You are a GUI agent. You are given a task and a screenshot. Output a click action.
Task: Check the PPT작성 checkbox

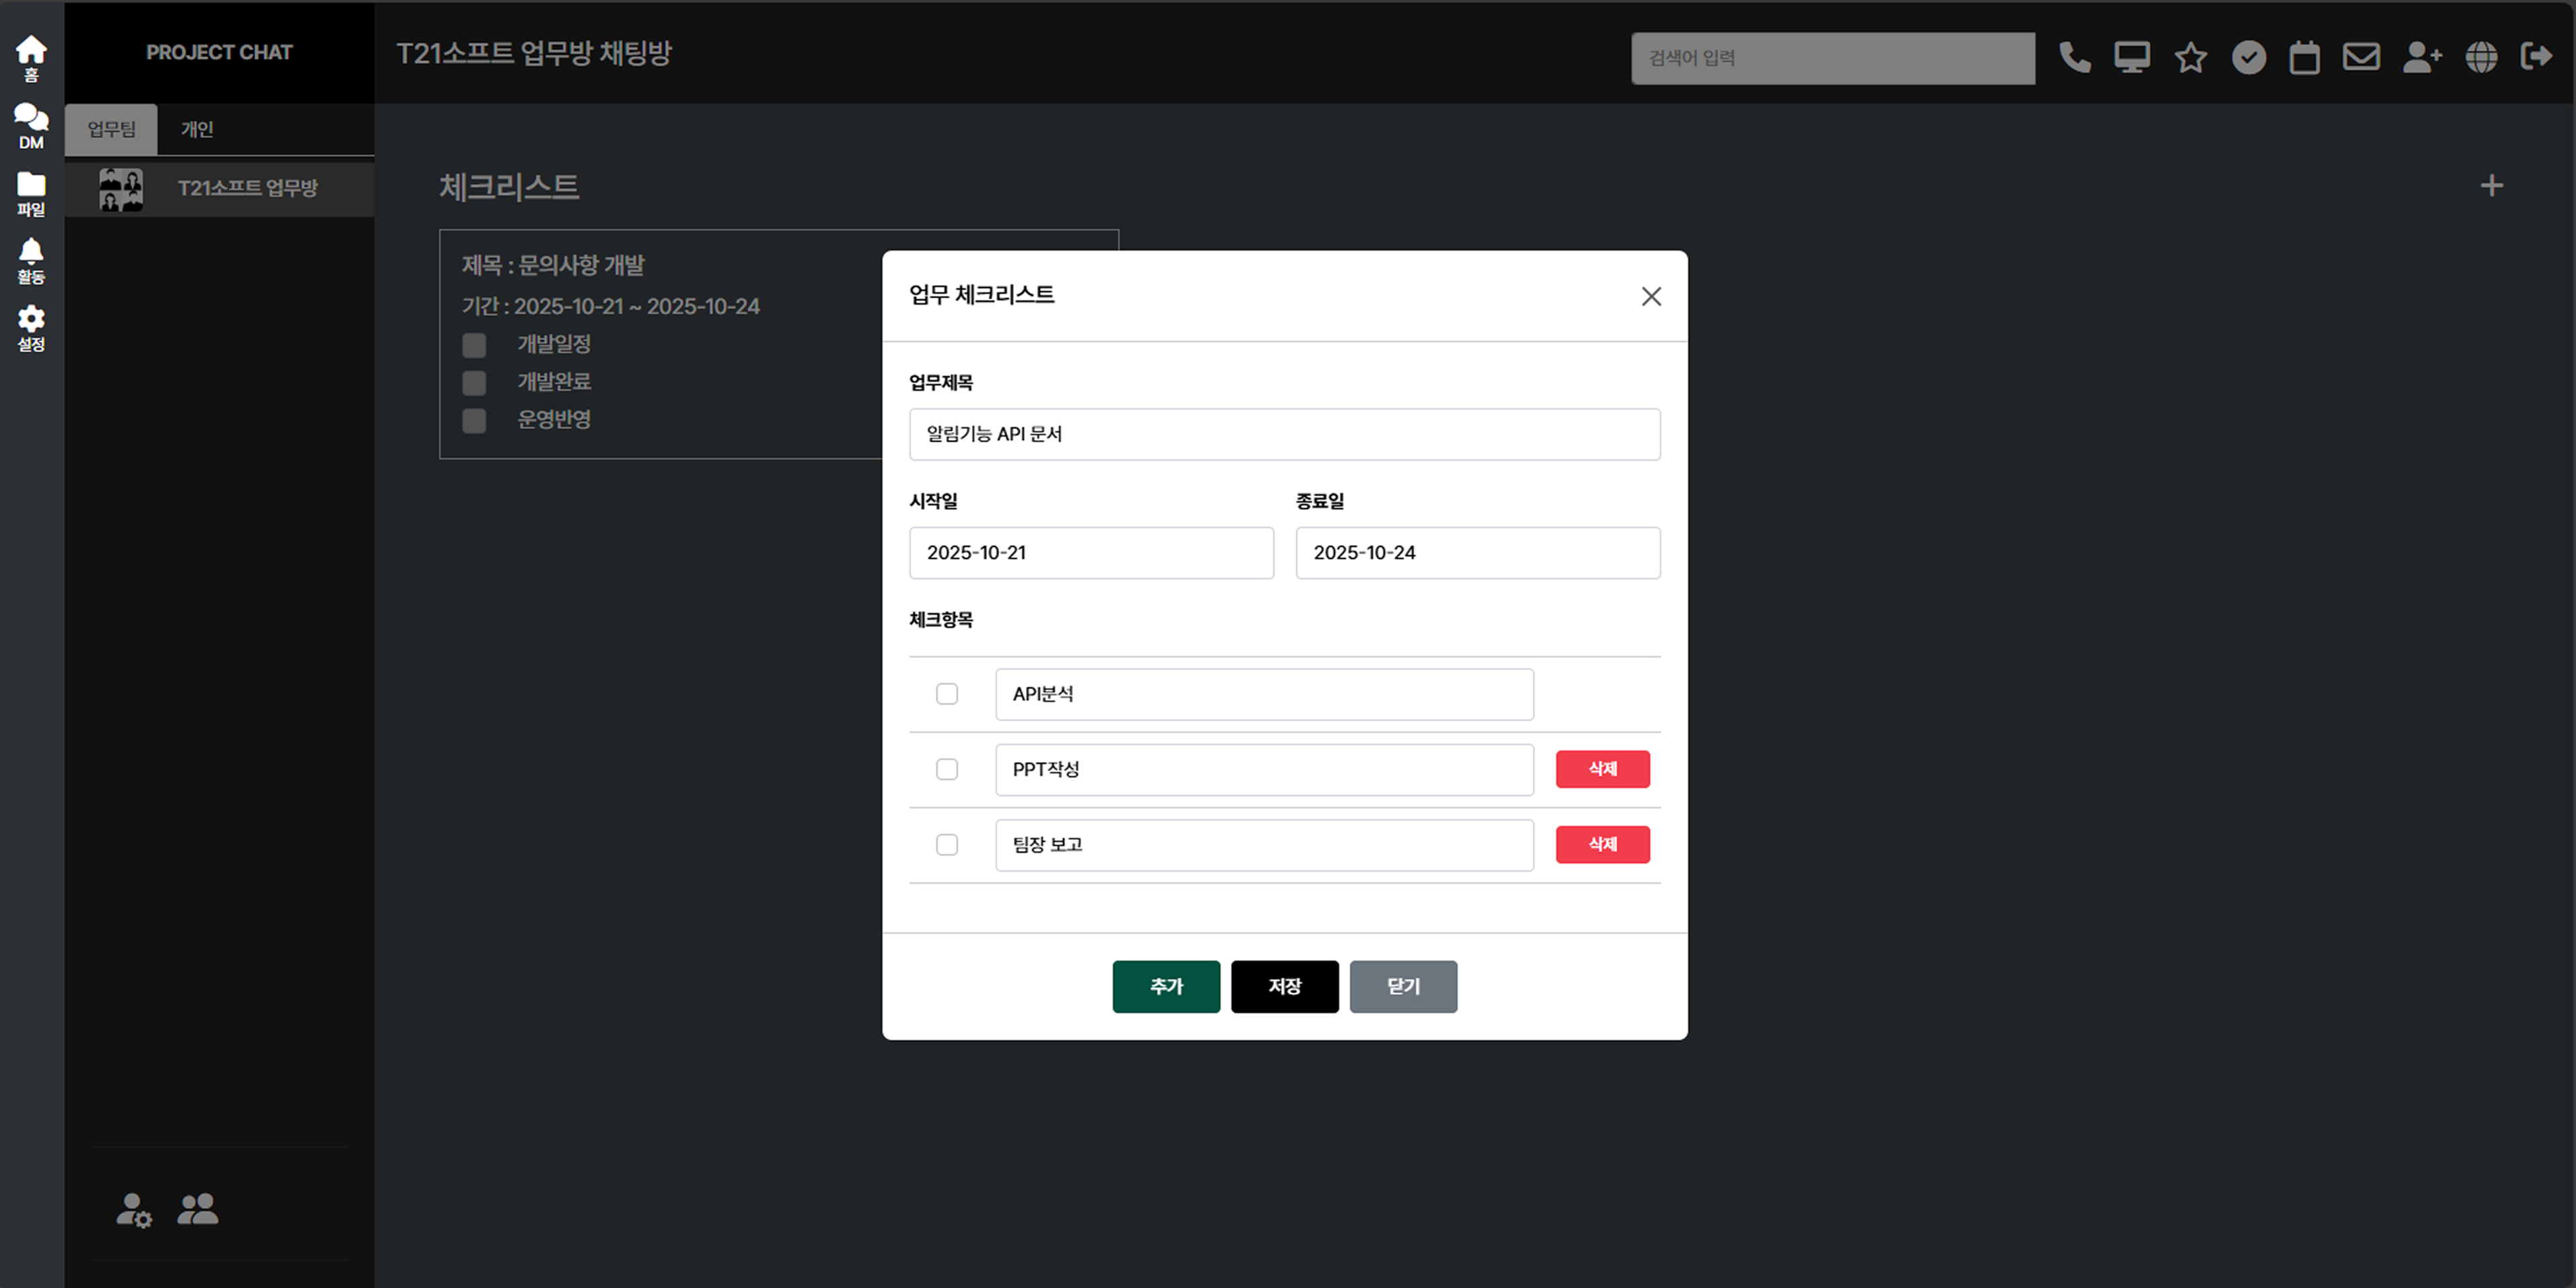(946, 769)
